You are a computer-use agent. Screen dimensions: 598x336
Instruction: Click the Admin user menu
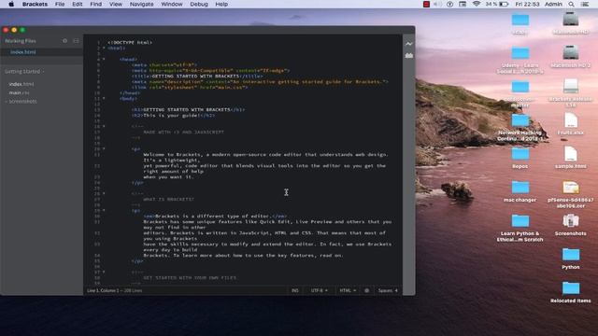click(553, 4)
